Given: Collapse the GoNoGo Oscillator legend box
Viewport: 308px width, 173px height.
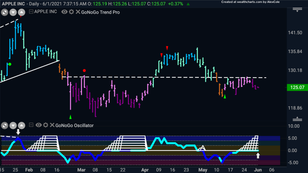Looking at the screenshot, I should 31,125.
